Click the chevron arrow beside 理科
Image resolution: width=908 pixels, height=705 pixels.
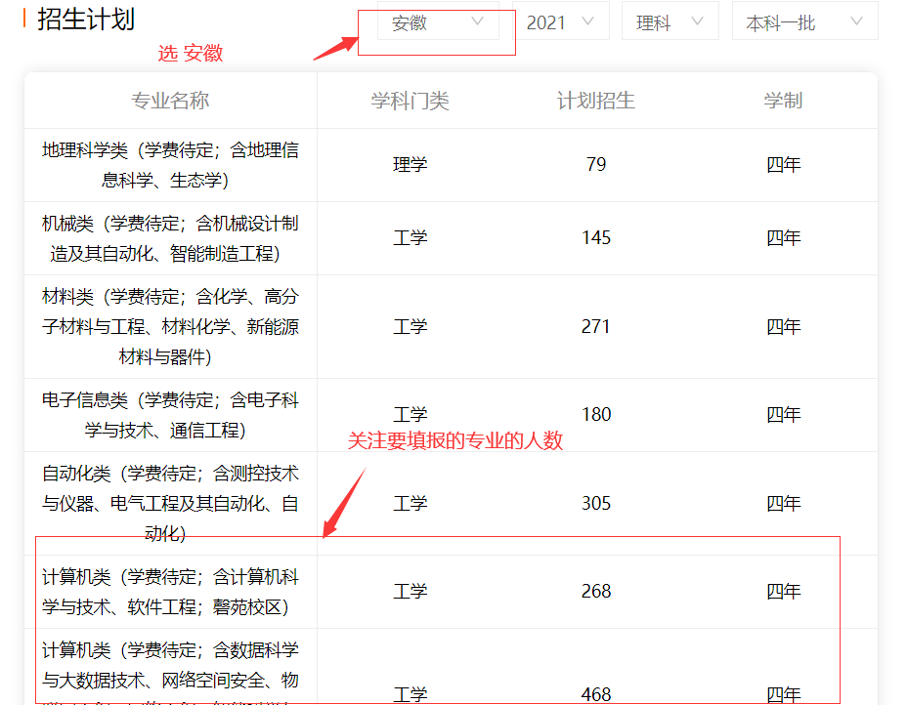pyautogui.click(x=697, y=21)
